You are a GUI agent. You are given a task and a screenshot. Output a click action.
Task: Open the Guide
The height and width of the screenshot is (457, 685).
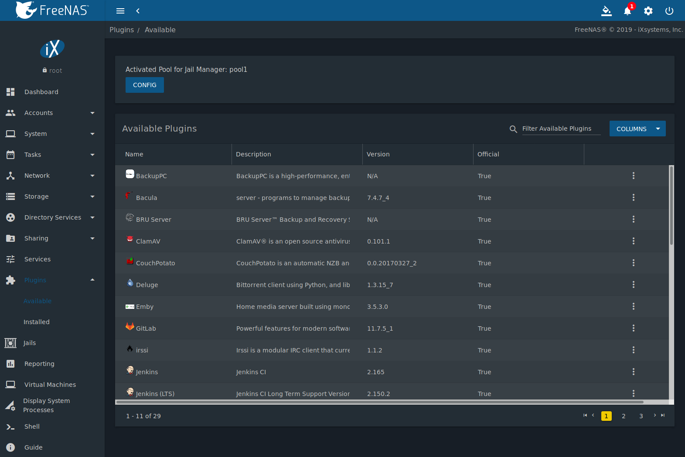tap(52, 447)
